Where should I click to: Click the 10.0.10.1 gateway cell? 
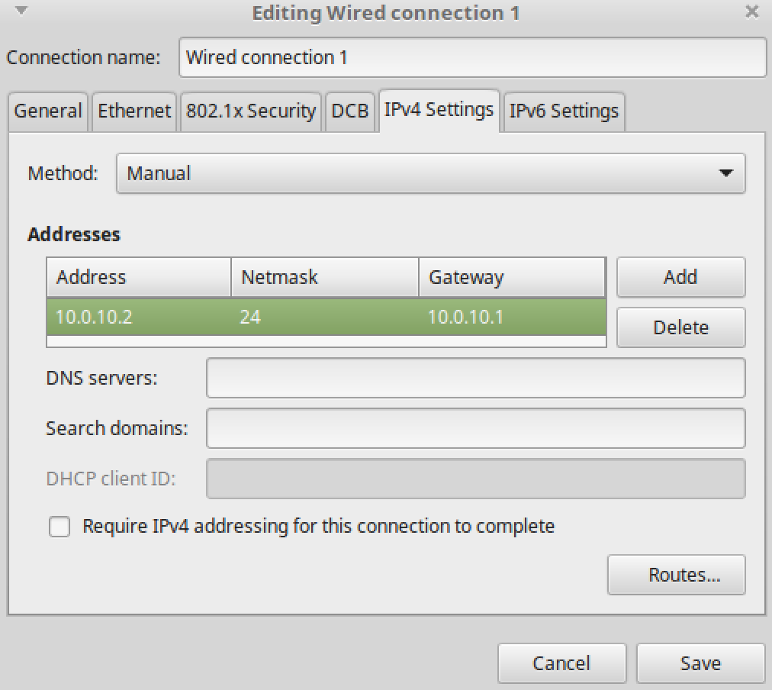click(465, 317)
